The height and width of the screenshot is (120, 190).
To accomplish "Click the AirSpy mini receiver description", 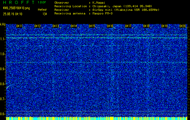I will [x=126, y=10].
